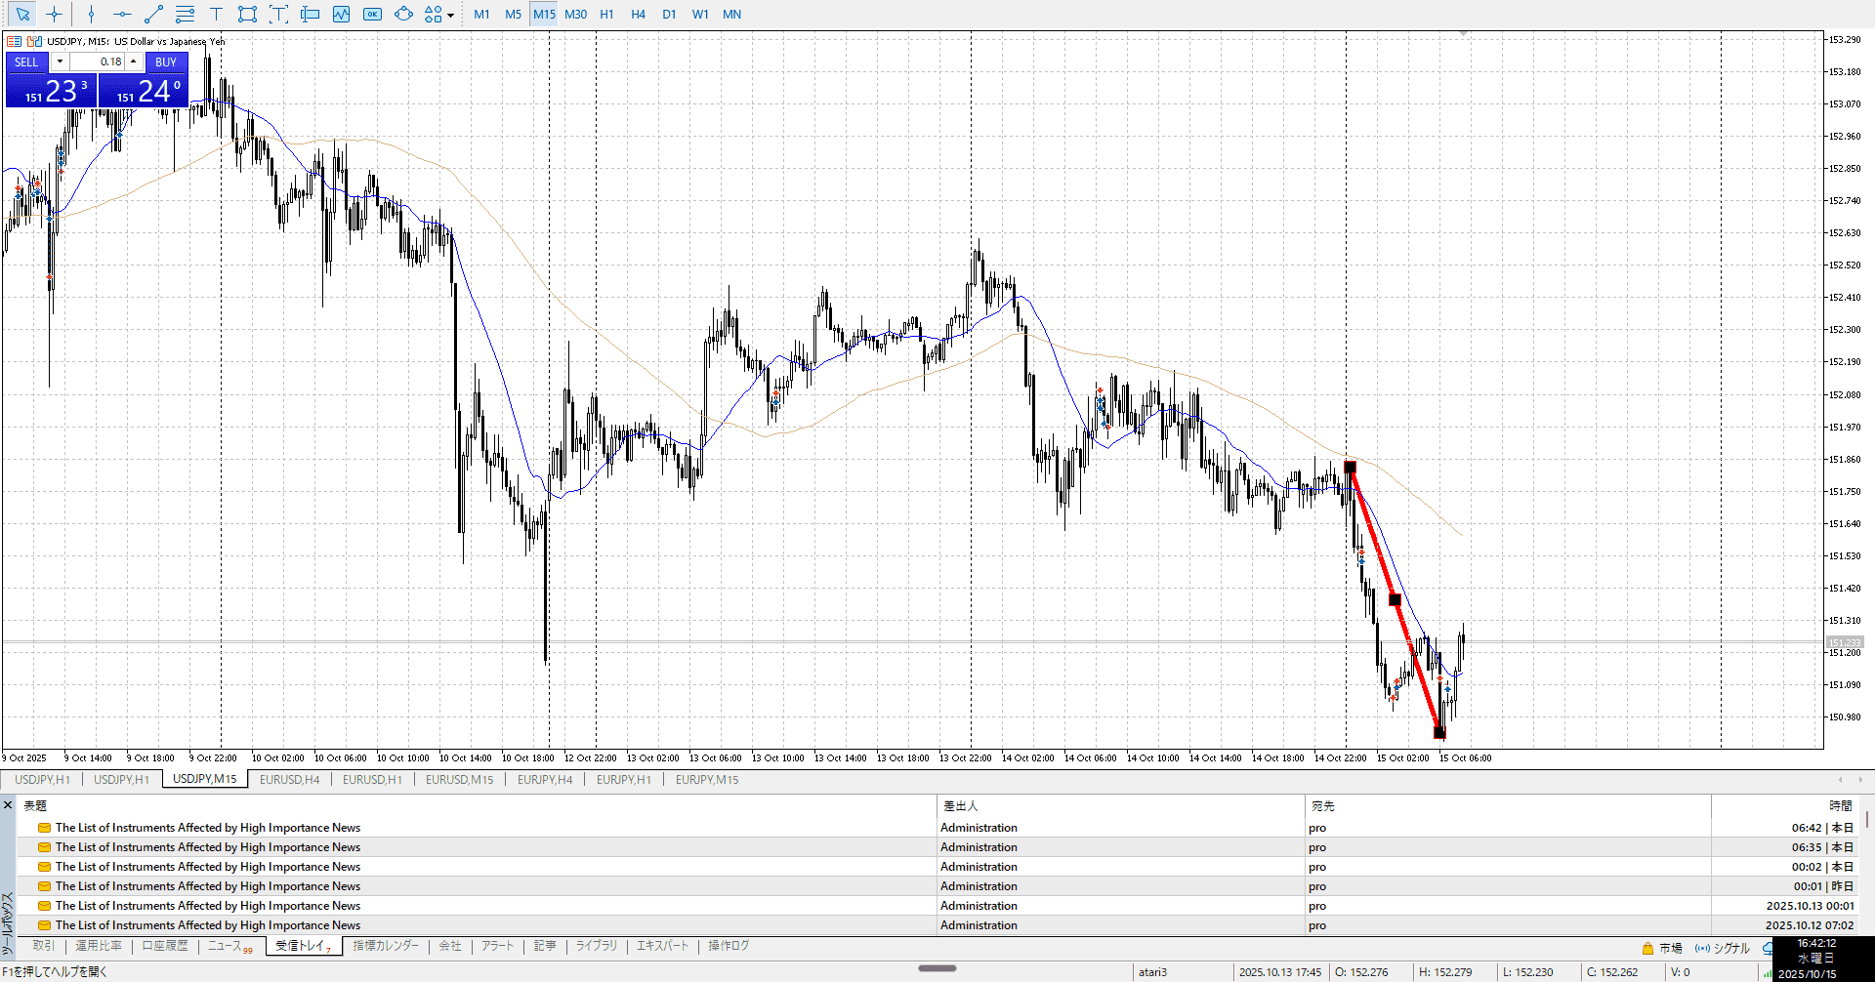Open the chart Depth of Market icon

(15, 41)
